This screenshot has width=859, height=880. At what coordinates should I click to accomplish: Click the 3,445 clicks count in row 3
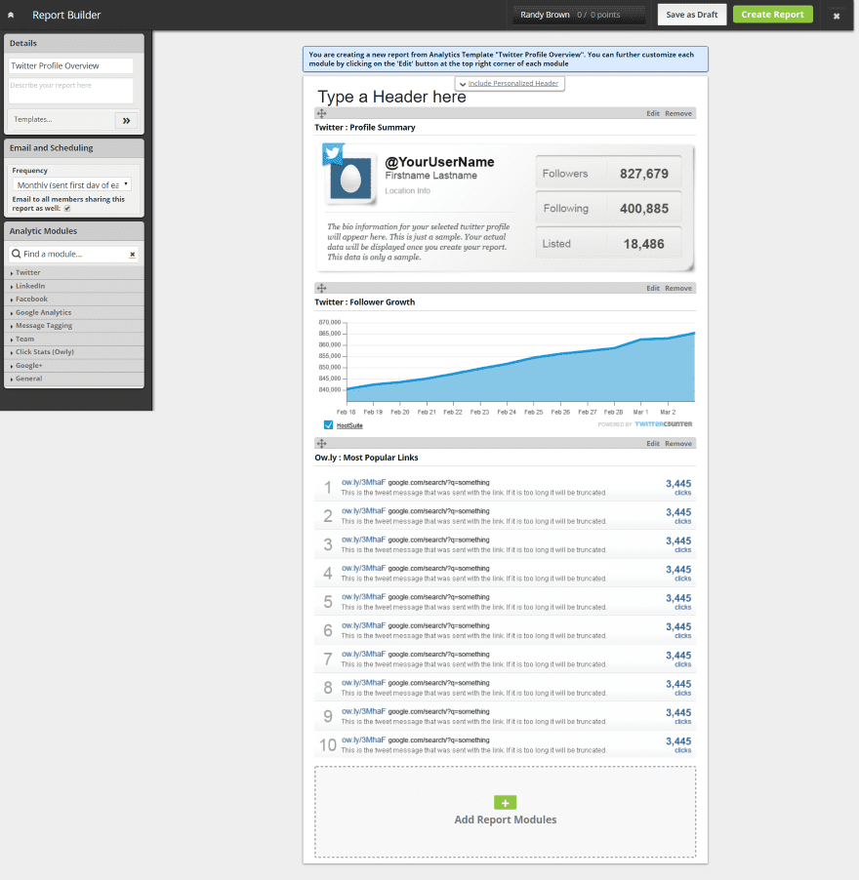point(678,543)
